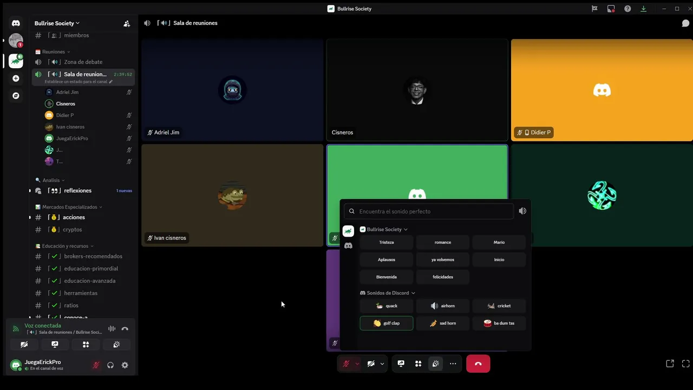Viewport: 693px width, 390px height.
Task: Select Discord sounds tab icon in soundboard
Action: click(349, 246)
